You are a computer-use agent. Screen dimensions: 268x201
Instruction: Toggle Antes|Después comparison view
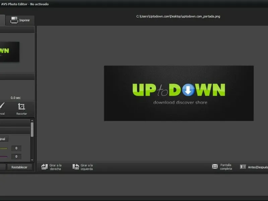(x=254, y=167)
